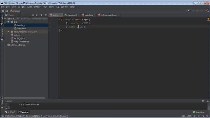Open the Tools menu

click(x=51, y=7)
